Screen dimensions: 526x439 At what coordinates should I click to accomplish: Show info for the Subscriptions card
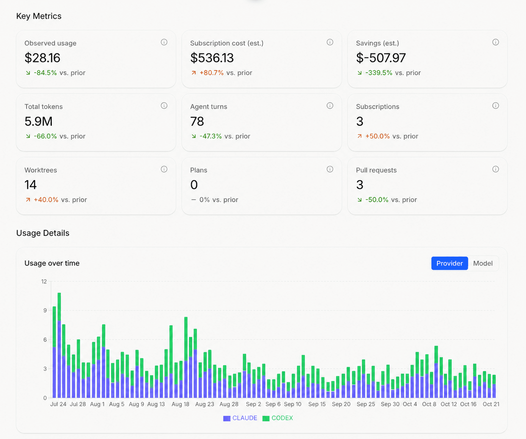click(x=496, y=106)
